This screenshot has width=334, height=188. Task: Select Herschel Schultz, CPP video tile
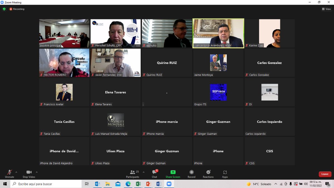(x=116, y=33)
